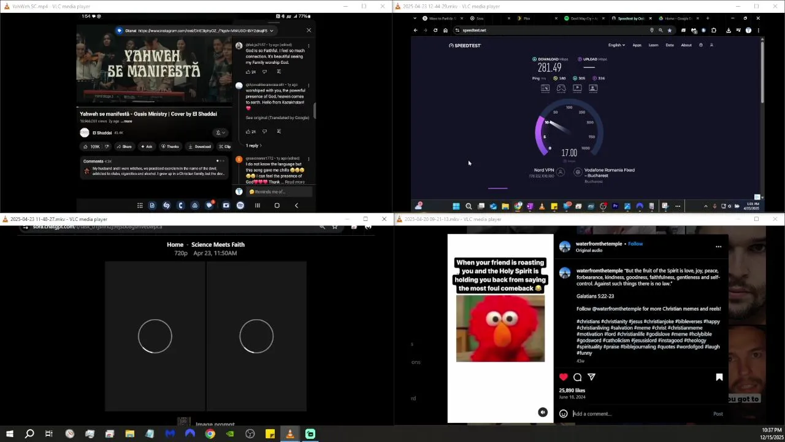Screen dimensions: 785x442
Task: Open the browser extensions puzzle icon
Action: coord(714,30)
